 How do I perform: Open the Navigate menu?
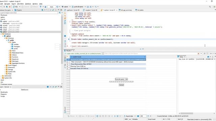click(x=7, y=4)
